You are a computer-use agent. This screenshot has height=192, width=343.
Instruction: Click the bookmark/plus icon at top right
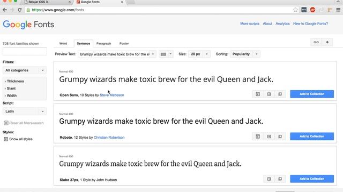[327, 42]
